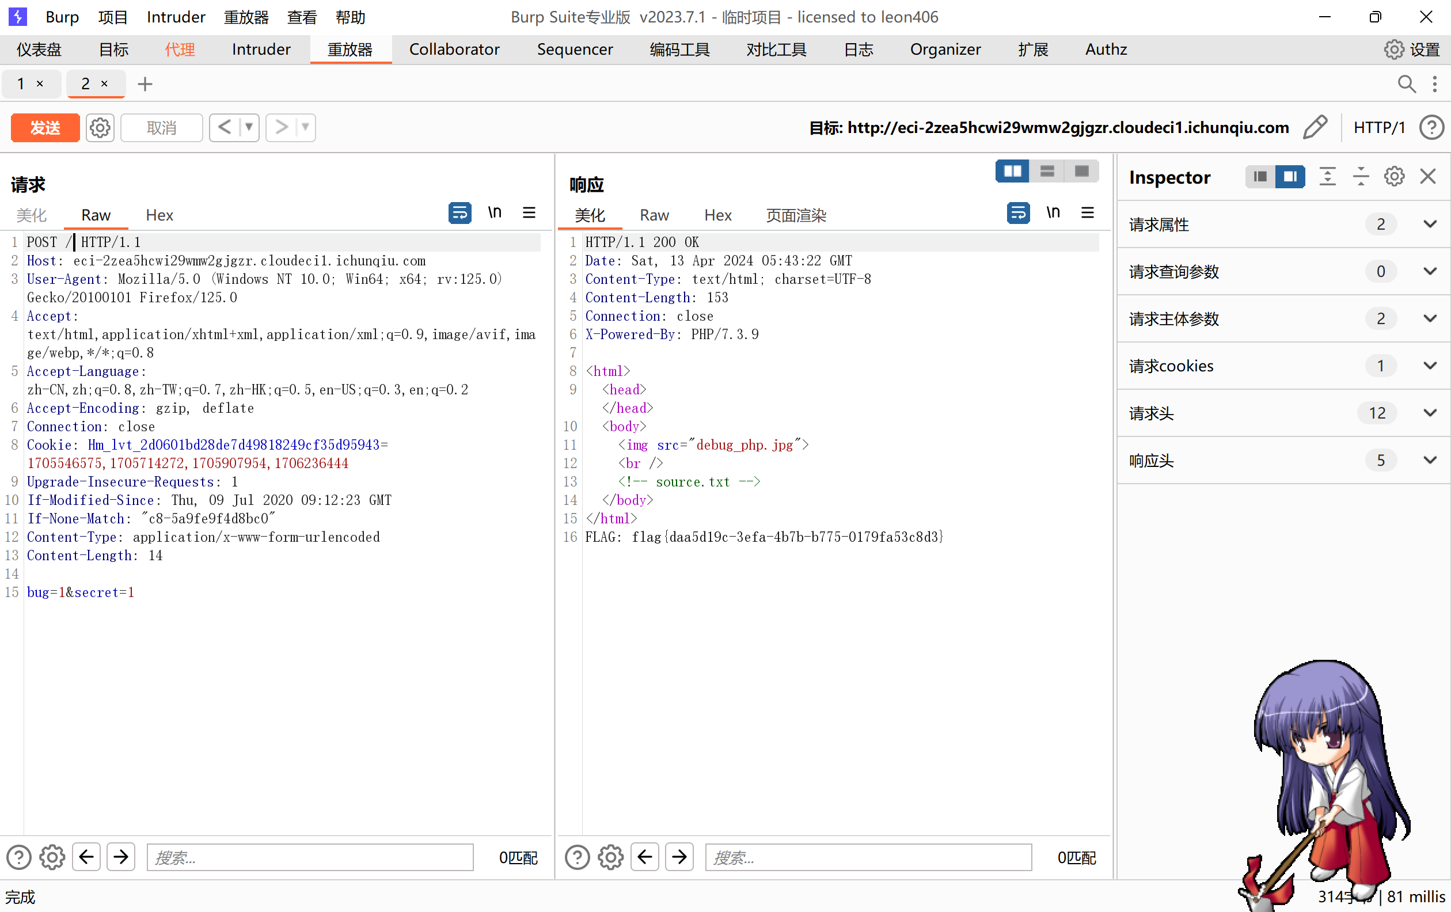Open Repeater help question icon
1451x912 pixels.
(x=1432, y=128)
